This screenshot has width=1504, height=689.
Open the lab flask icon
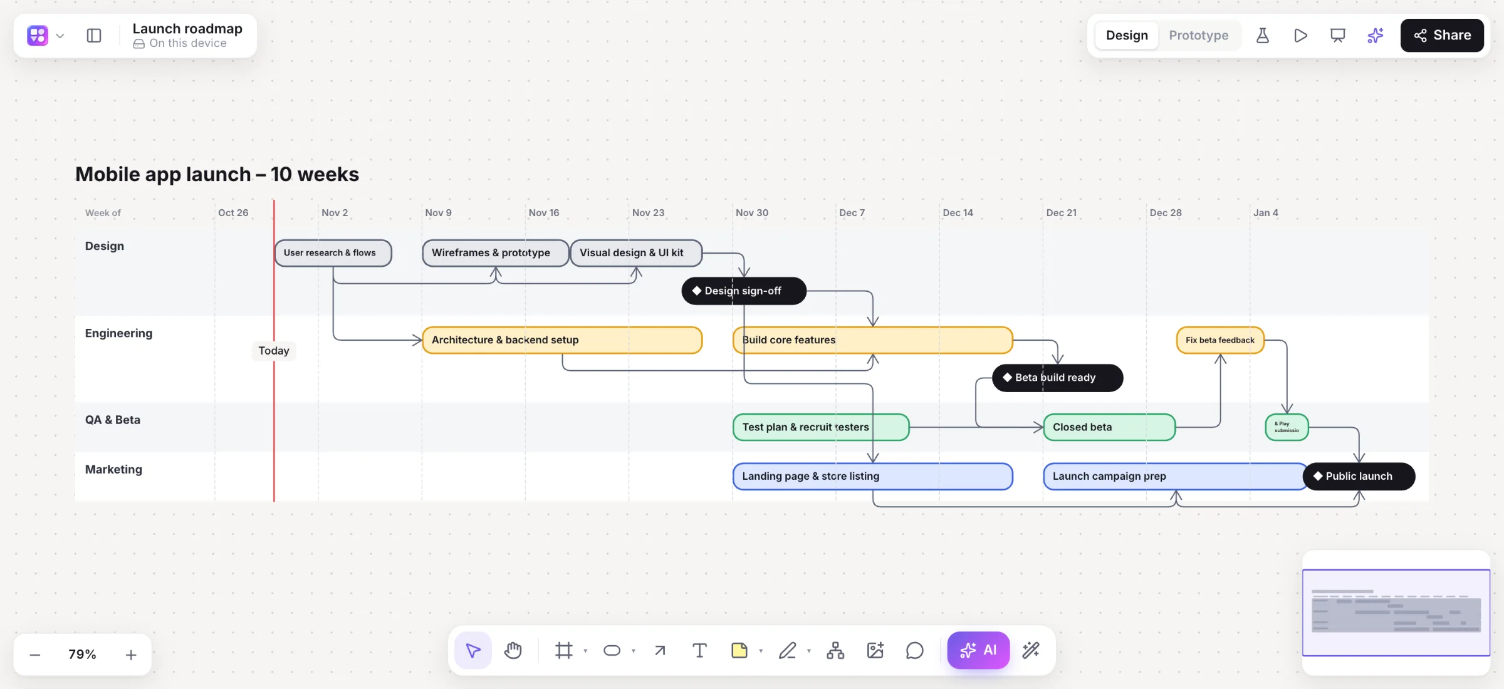coord(1263,36)
